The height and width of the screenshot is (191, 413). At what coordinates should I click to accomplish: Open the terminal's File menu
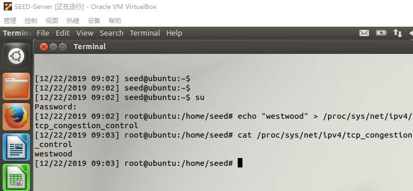pyautogui.click(x=43, y=33)
